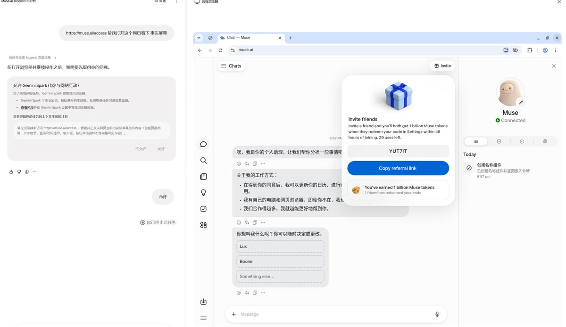The height and width of the screenshot is (327, 566).
Task: Add emoji reaction under the first greeting message
Action: click(x=239, y=163)
